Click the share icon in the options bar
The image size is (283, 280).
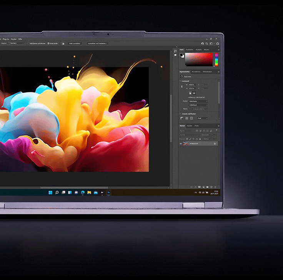coord(218,44)
